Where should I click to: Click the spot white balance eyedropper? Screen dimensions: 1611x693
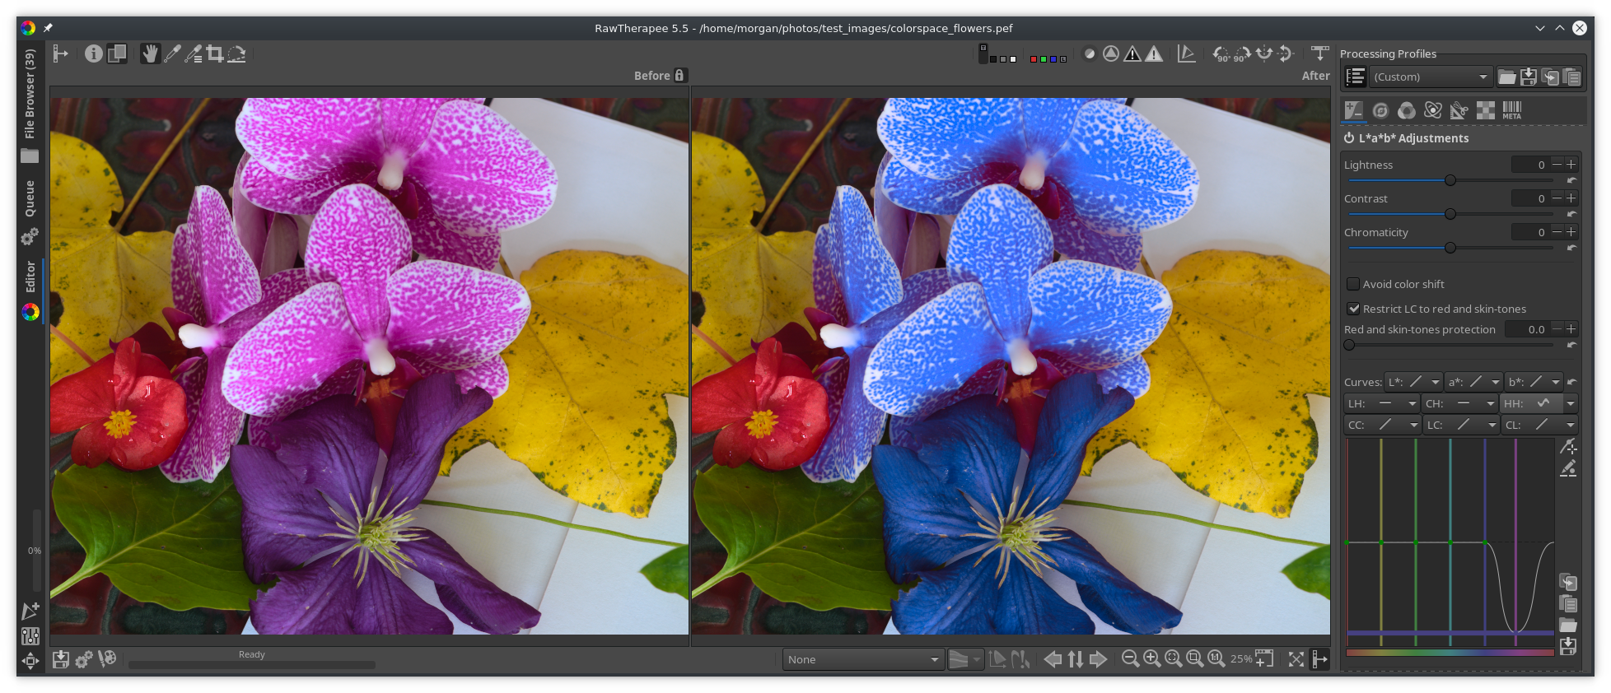coord(172,54)
